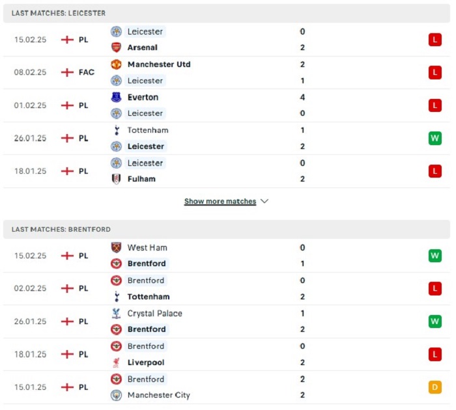Open the 18.01.25 Brentford vs Liverpool row
Screen dimensions: 456x410
tap(227, 354)
